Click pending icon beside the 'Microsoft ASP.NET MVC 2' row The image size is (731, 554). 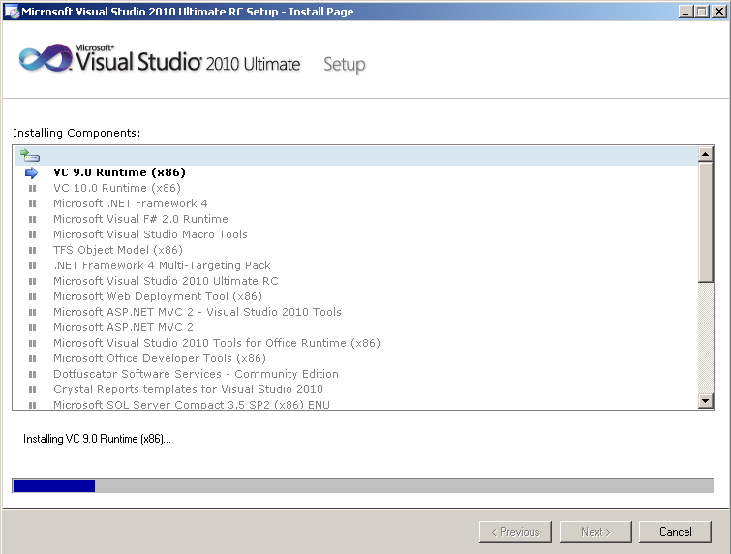click(x=32, y=327)
